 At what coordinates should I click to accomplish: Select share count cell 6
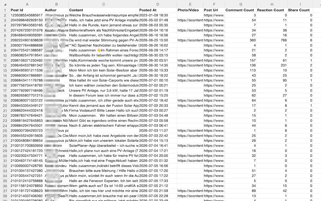click(300, 40)
